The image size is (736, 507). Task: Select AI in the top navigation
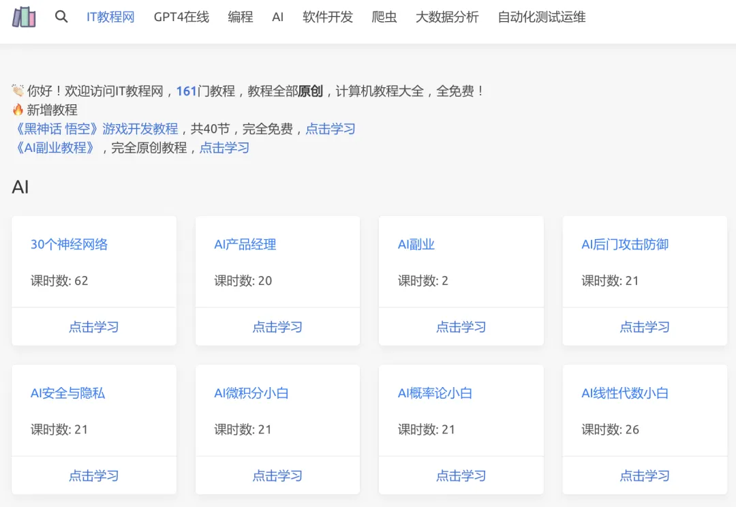[x=278, y=17]
